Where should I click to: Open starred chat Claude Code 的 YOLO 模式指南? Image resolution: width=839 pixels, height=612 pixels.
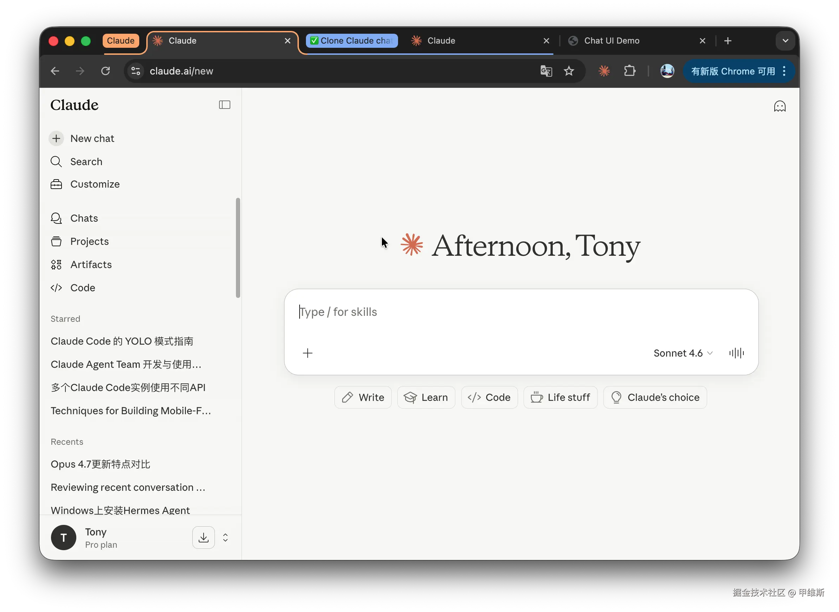tap(122, 341)
